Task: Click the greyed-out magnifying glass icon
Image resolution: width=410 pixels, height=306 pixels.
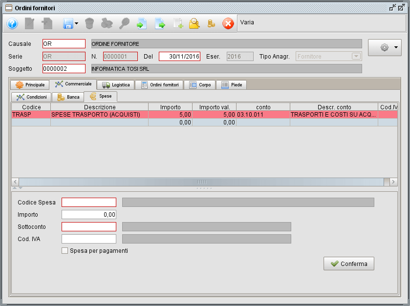Action: tap(124, 23)
